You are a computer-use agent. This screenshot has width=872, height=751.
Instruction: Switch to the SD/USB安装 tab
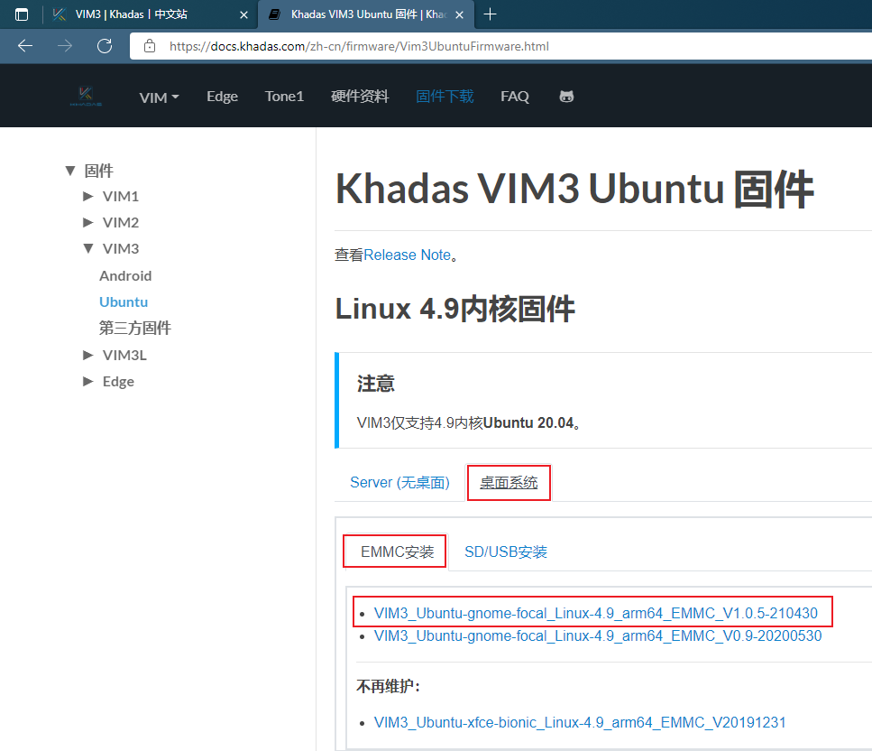pyautogui.click(x=506, y=552)
